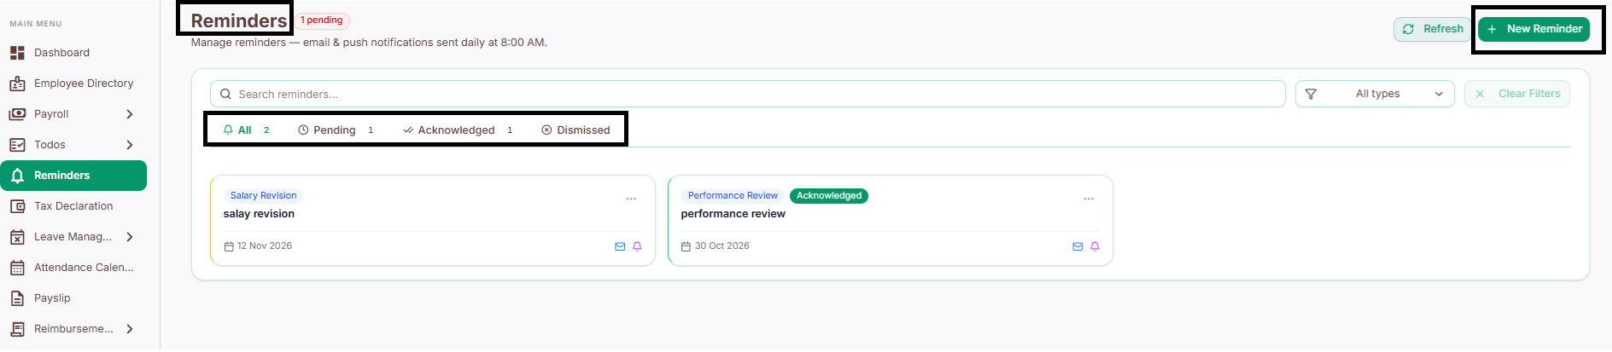
Task: Focus the Search reminders input field
Action: 748,94
